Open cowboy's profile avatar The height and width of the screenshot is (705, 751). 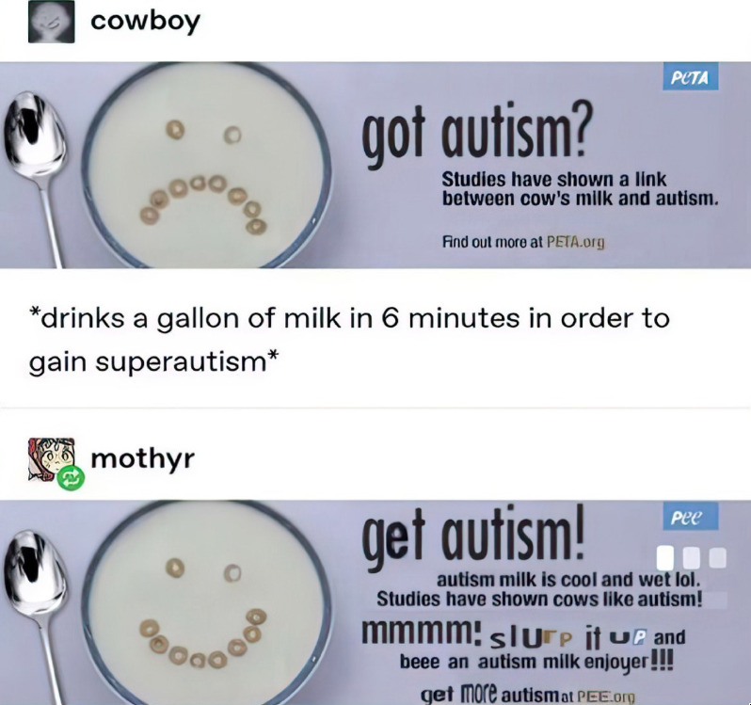(x=51, y=22)
